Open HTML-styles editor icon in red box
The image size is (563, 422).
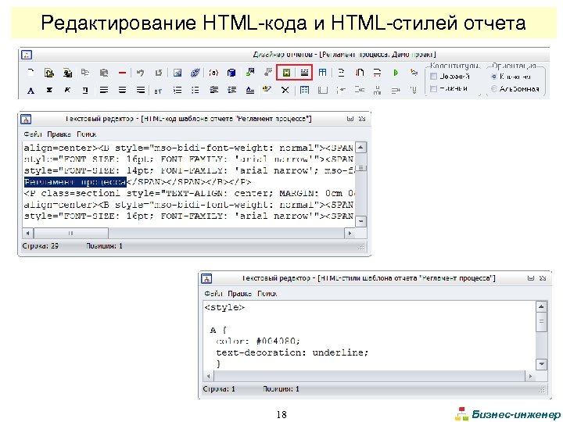[304, 73]
